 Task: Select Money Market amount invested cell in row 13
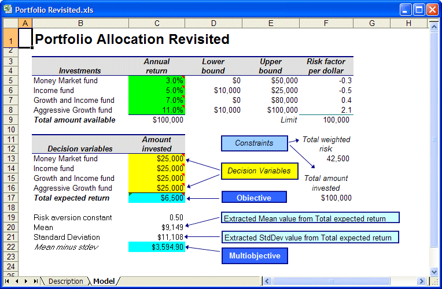pyautogui.click(x=157, y=158)
